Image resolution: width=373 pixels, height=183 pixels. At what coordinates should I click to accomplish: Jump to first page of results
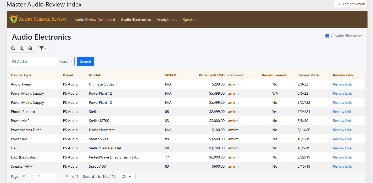pos(24,176)
